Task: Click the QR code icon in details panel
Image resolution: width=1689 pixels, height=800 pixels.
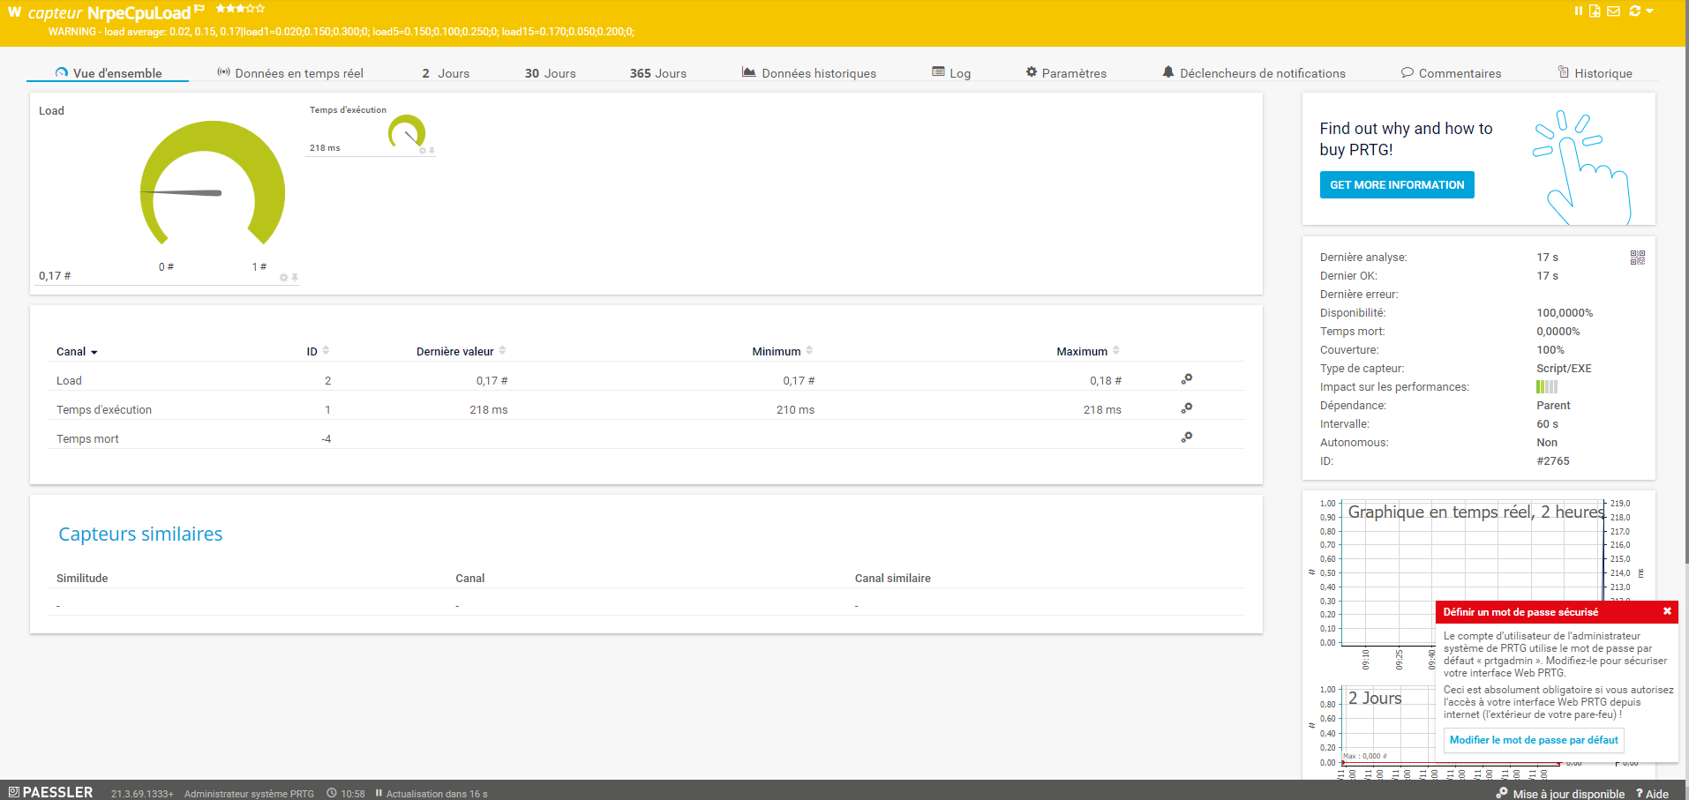Action: [1639, 257]
